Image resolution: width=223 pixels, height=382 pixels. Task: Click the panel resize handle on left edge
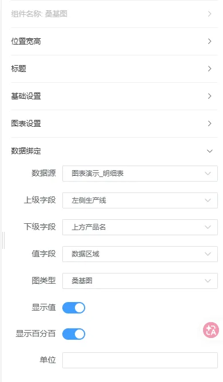[3, 240]
